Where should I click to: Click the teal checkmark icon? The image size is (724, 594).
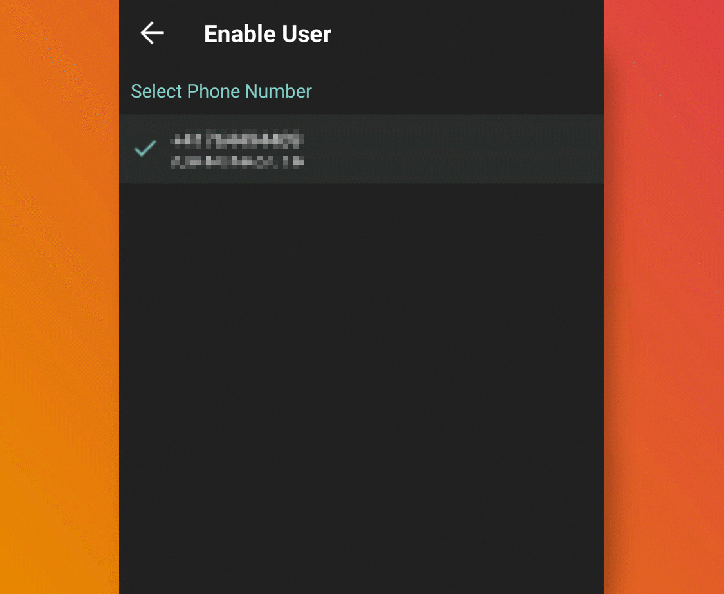pos(145,148)
